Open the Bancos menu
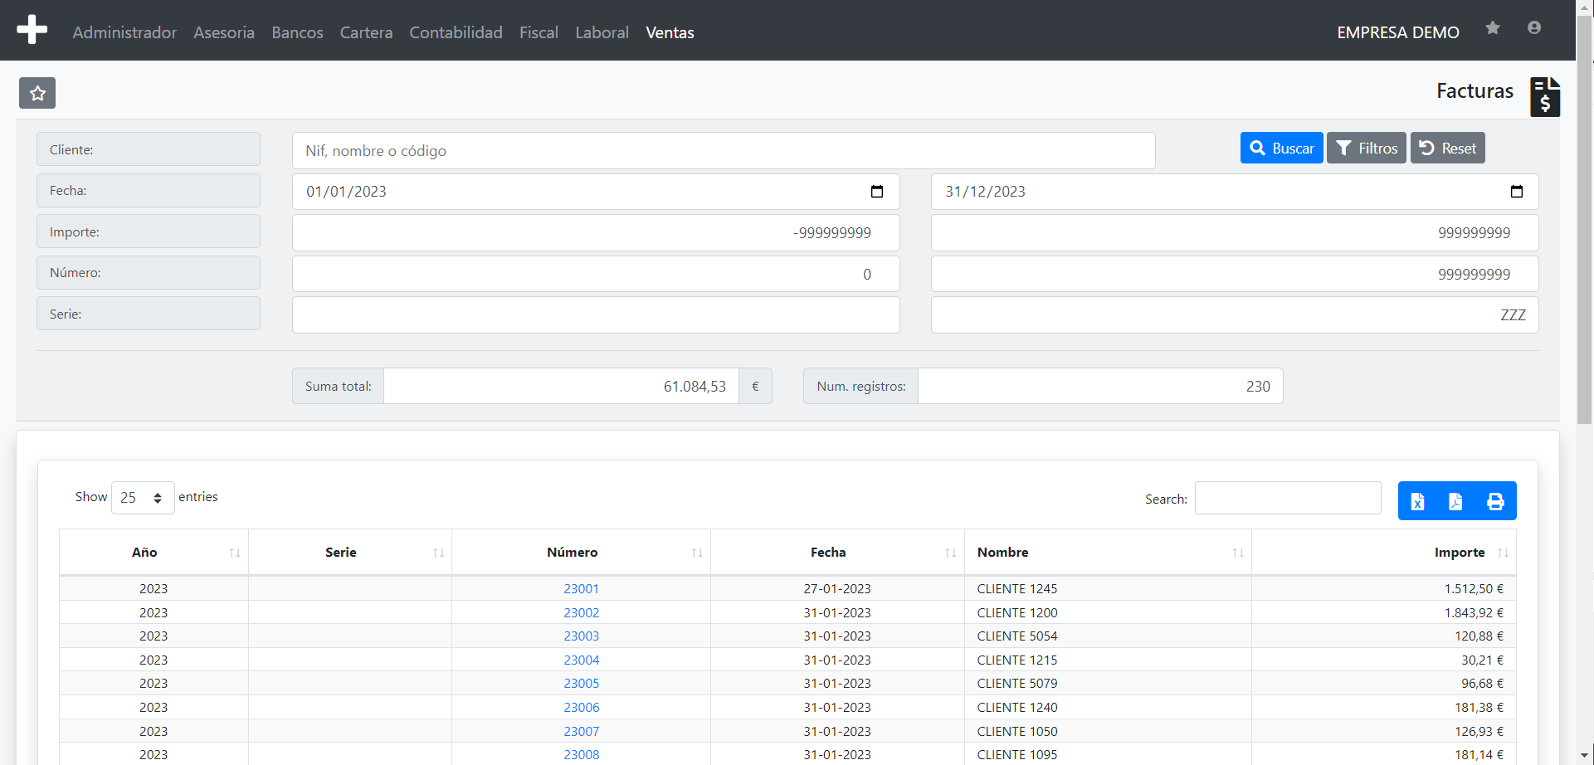1594x765 pixels. point(297,32)
